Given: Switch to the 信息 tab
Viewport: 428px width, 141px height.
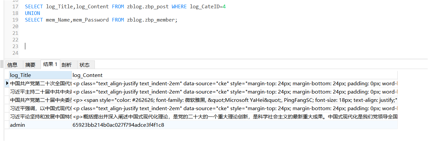Looking at the screenshot, I should [12, 65].
